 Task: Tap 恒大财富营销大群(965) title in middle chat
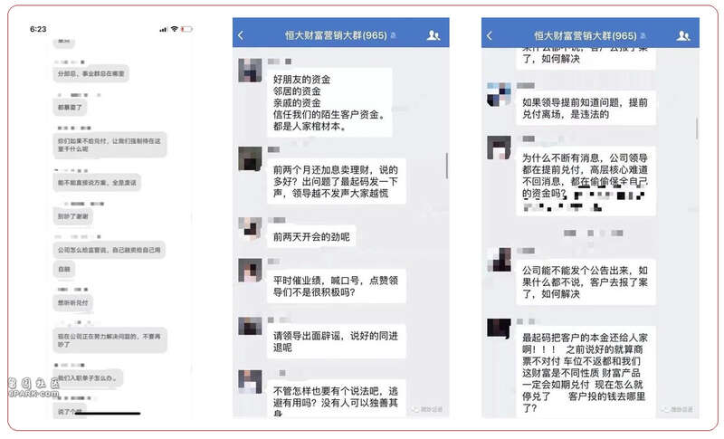tap(336, 35)
